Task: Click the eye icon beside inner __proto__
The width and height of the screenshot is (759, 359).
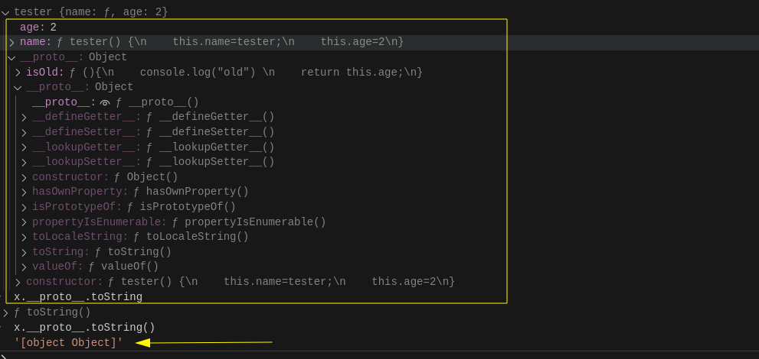Action: click(106, 102)
